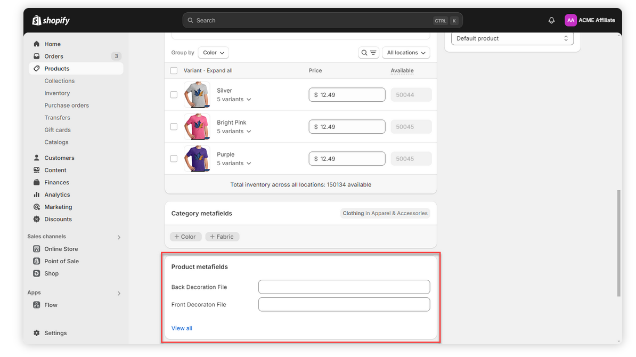The image size is (636, 357).
Task: Click the ACME Affiliate account avatar
Action: [x=570, y=20]
